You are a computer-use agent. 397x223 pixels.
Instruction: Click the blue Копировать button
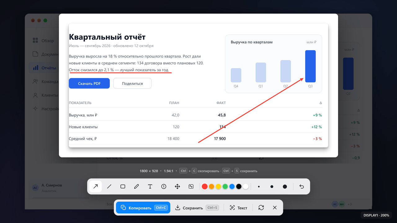tap(143, 208)
